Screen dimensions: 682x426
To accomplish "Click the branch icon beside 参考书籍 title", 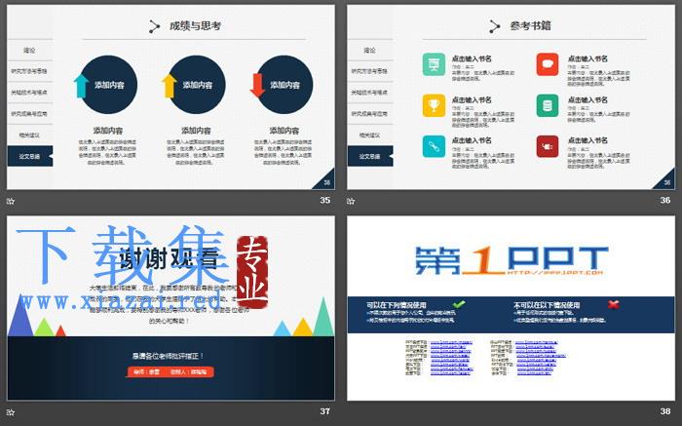I will click(x=494, y=26).
